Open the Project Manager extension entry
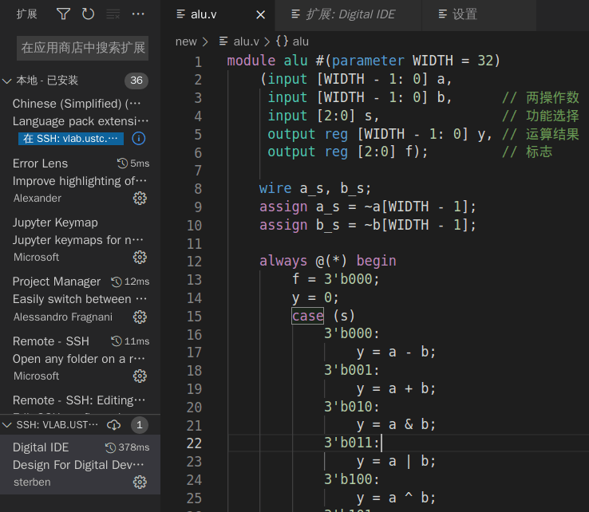Screen dimensions: 589x512 (x=80, y=299)
